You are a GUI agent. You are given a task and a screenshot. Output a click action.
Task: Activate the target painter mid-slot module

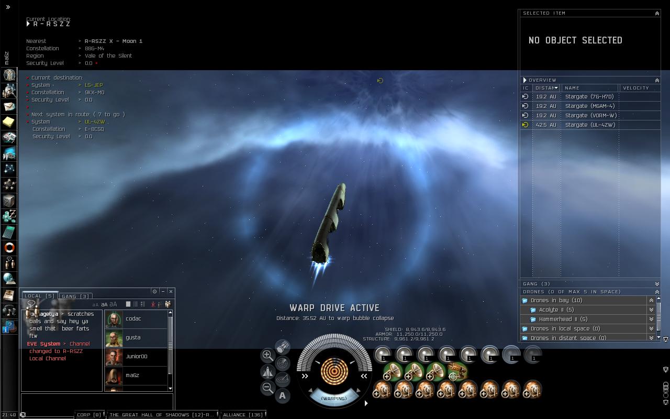pyautogui.click(x=457, y=372)
